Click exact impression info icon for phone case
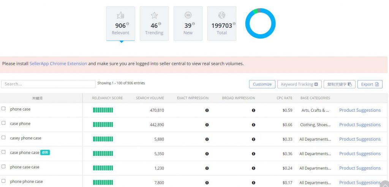The image size is (389, 187). [x=207, y=110]
